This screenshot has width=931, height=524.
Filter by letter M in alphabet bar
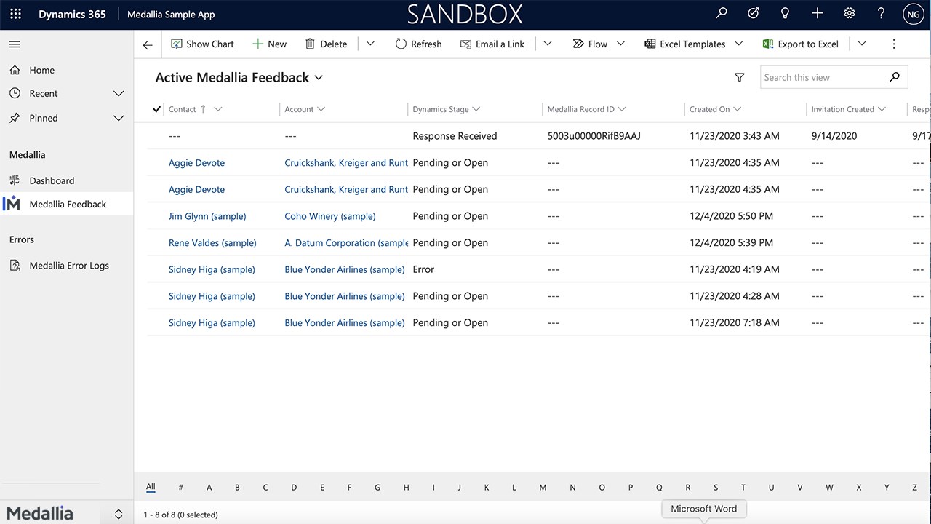[543, 488]
